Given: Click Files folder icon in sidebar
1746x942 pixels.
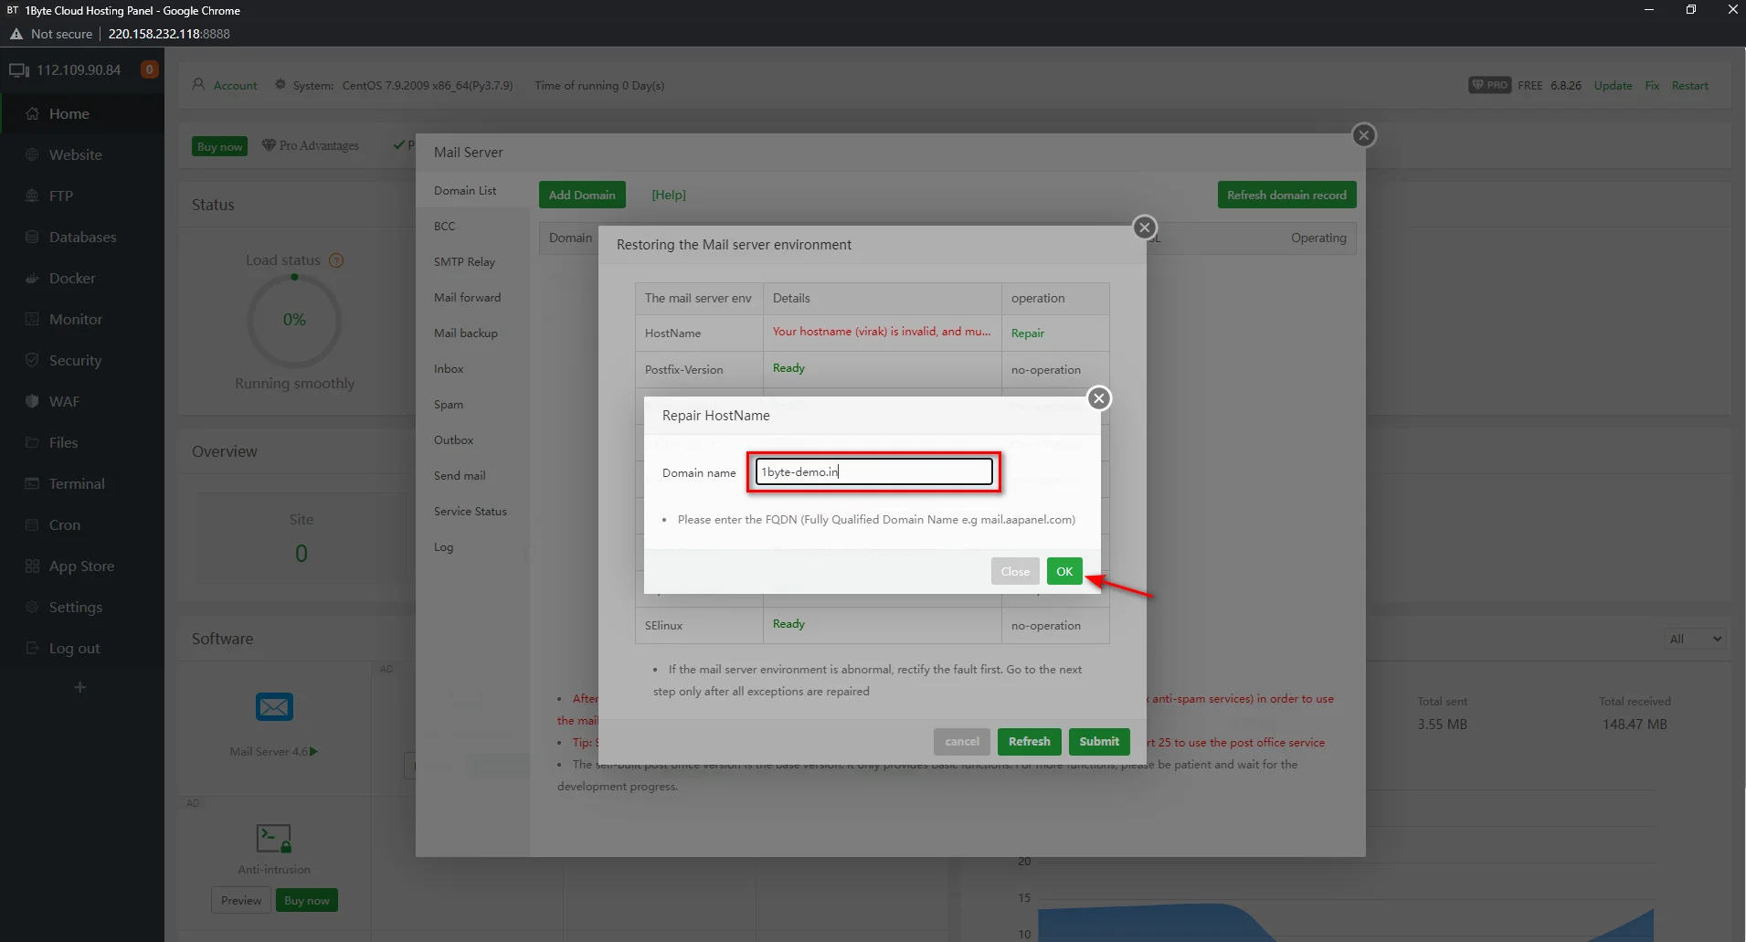Looking at the screenshot, I should [32, 442].
